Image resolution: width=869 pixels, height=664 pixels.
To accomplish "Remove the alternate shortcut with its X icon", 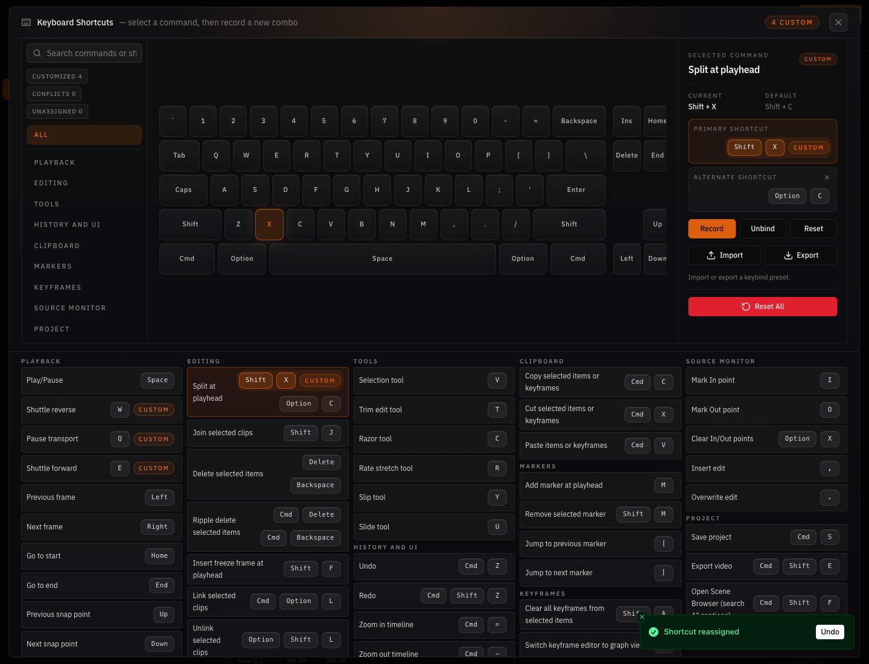I will coord(827,177).
